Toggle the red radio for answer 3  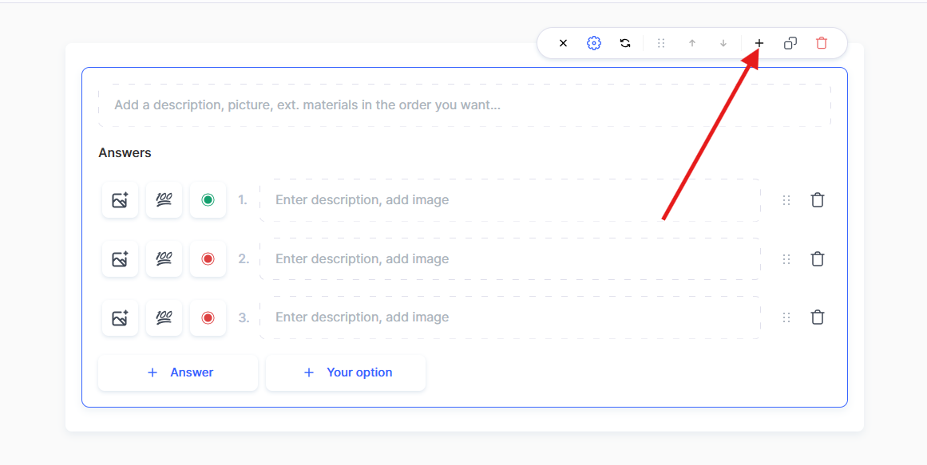[x=208, y=317]
